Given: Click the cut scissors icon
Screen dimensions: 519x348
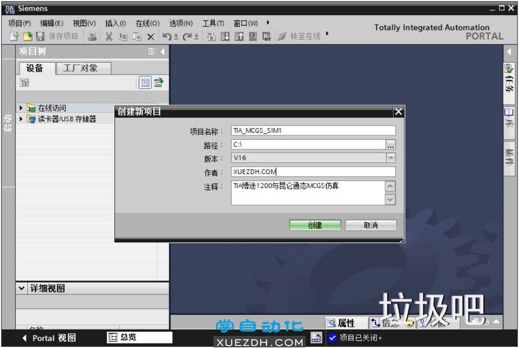Looking at the screenshot, I should [108, 36].
